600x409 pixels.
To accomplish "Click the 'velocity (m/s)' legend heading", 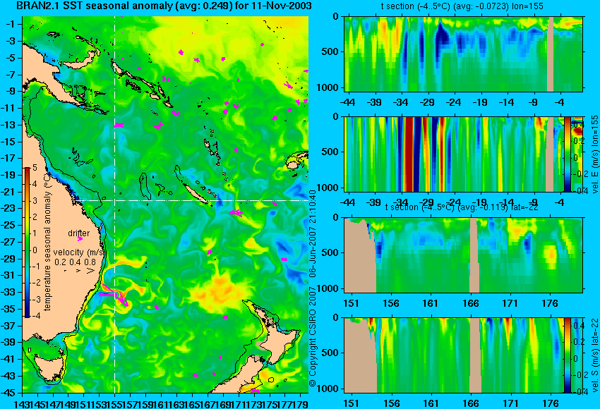I will (79, 252).
